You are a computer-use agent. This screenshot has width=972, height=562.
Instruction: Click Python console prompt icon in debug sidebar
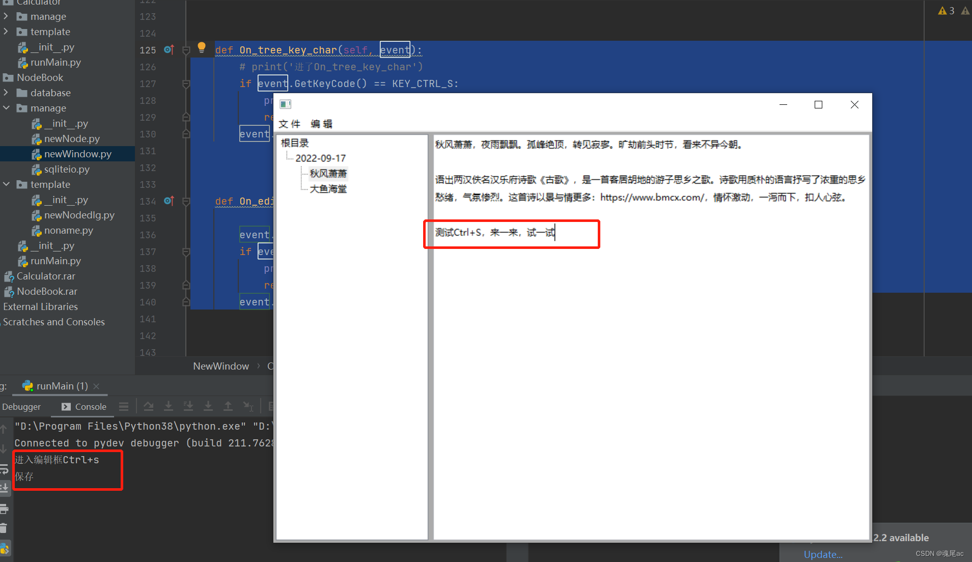pos(5,549)
